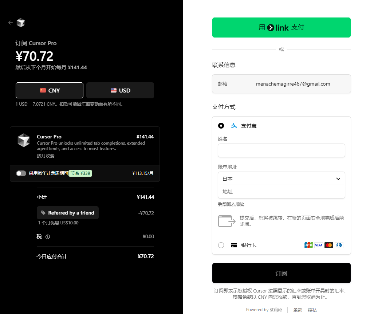Switch currency to CNY

click(50, 90)
